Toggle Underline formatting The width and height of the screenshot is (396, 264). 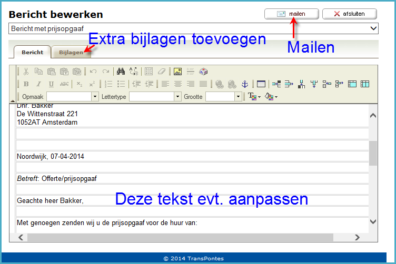click(x=51, y=84)
